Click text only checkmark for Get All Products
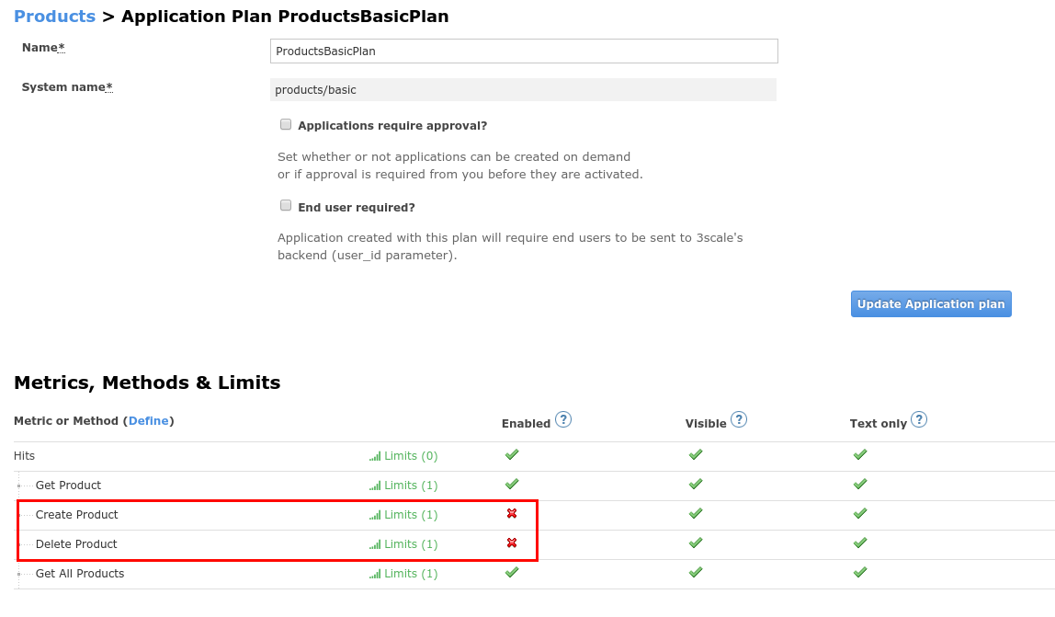The image size is (1055, 617). pos(860,572)
